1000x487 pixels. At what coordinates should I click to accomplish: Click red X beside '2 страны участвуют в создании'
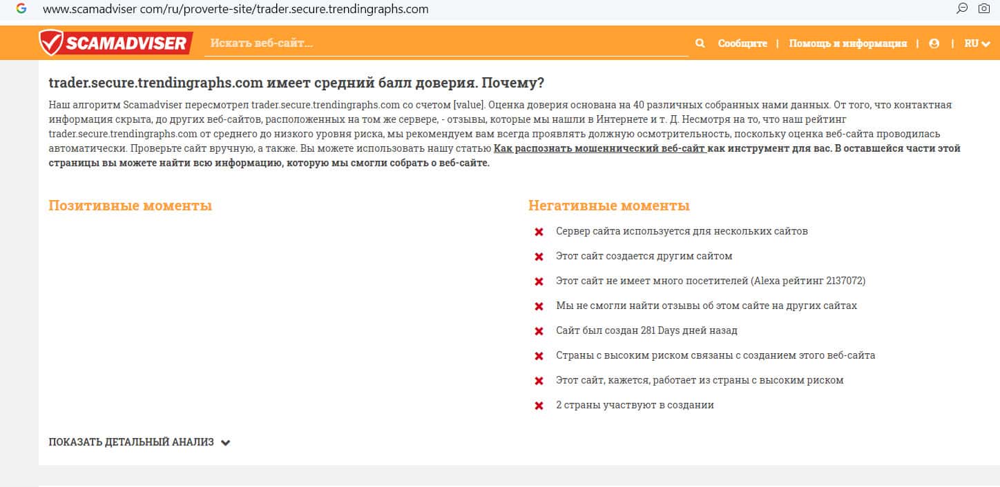click(539, 406)
